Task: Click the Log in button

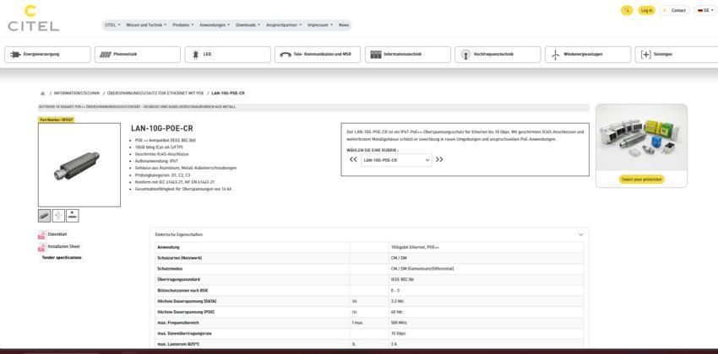Action: pyautogui.click(x=646, y=10)
